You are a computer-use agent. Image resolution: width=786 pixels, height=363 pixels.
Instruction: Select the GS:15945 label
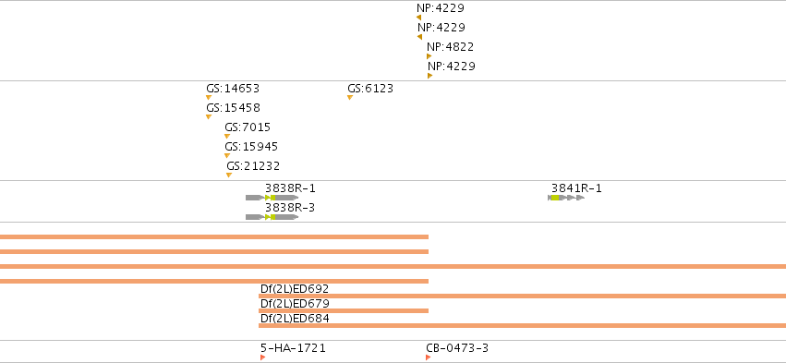point(251,147)
